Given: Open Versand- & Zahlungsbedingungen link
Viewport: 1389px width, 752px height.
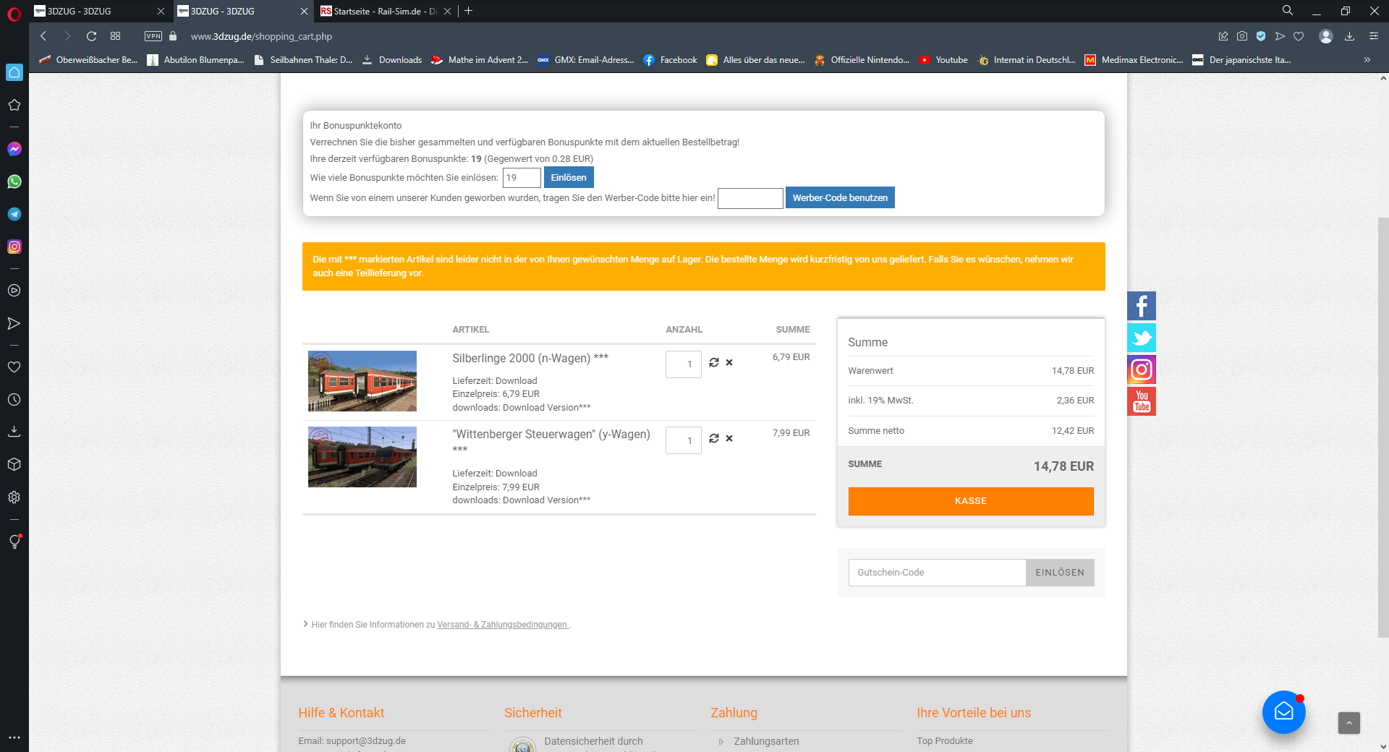Looking at the screenshot, I should (502, 625).
